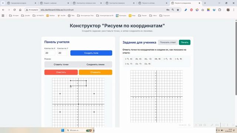Click the Показать ответ button
The height and width of the screenshot is (133, 237).
coord(168,42)
